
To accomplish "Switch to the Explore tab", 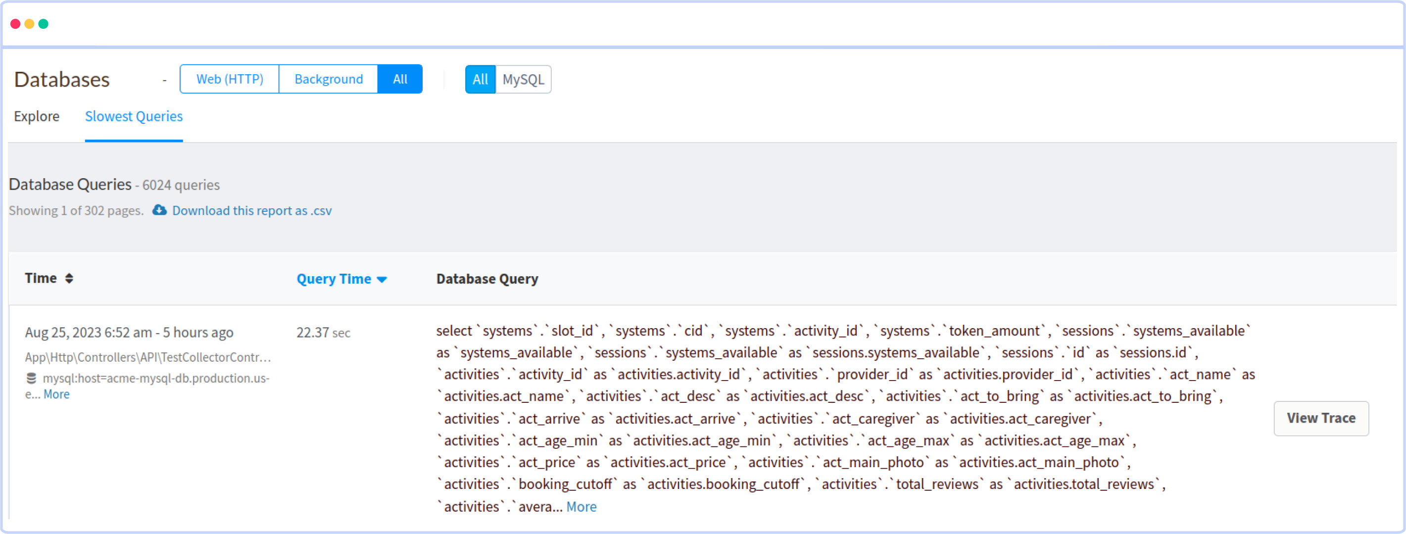I will pyautogui.click(x=37, y=116).
